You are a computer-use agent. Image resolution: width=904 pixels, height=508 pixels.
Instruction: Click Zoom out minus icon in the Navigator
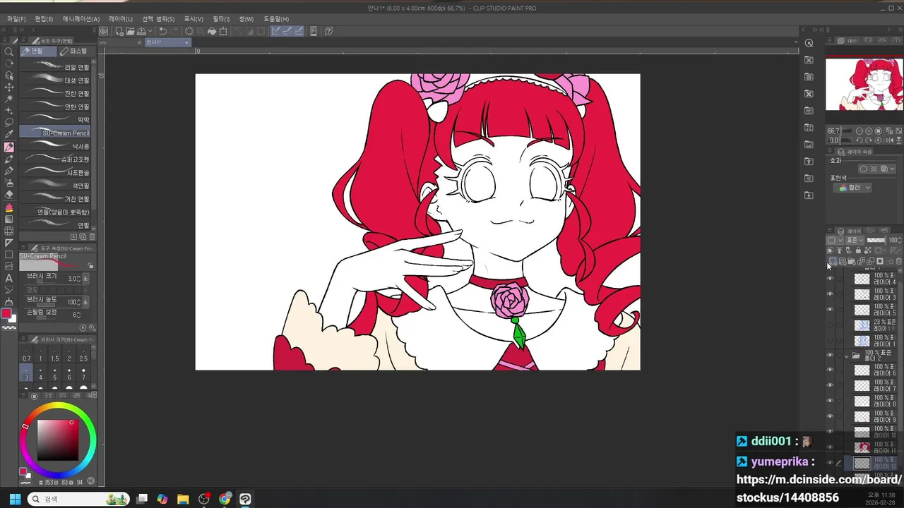click(859, 131)
